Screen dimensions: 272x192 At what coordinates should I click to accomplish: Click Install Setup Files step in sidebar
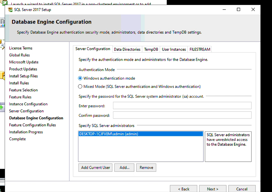[23, 76]
